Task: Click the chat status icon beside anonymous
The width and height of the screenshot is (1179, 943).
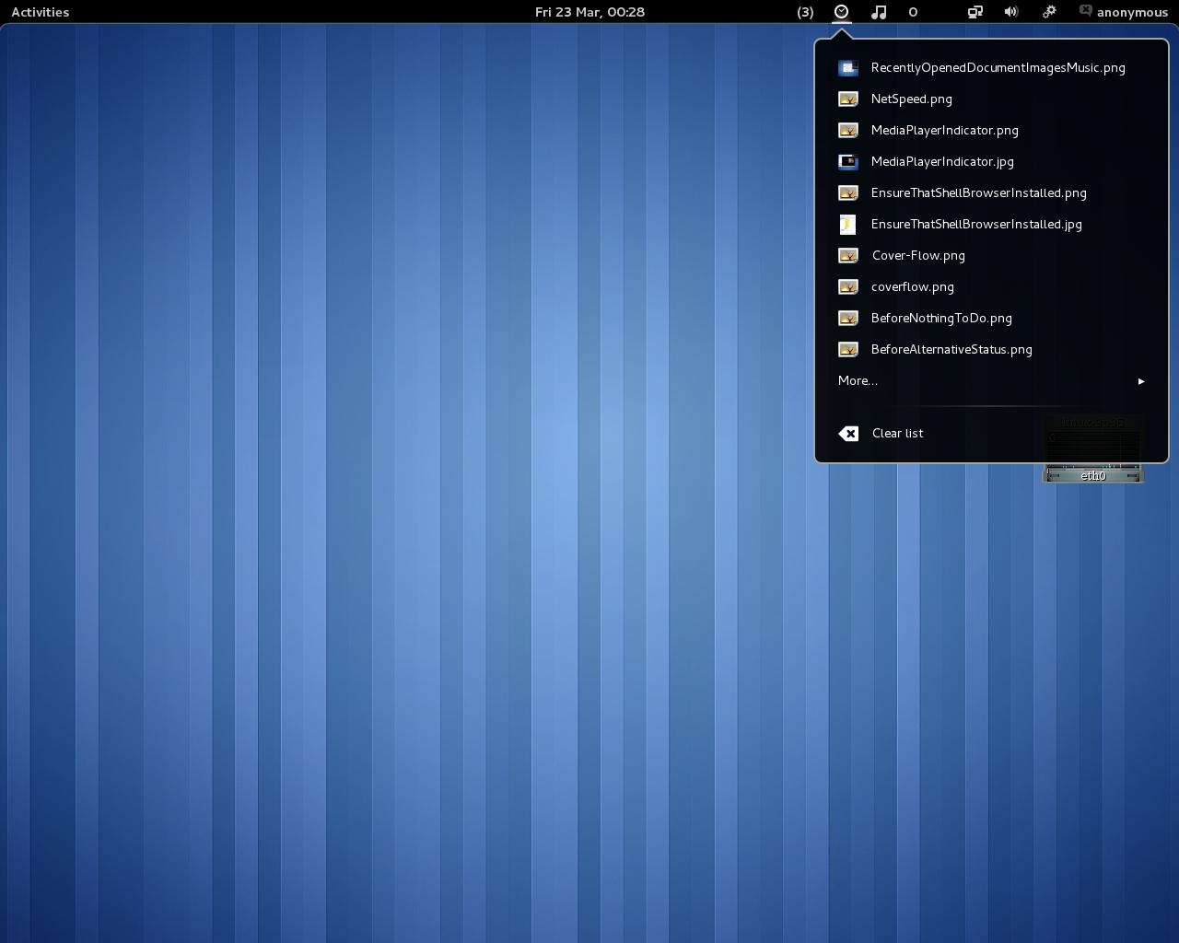Action: [x=1085, y=11]
